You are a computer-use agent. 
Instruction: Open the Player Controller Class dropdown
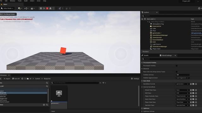click(182, 96)
